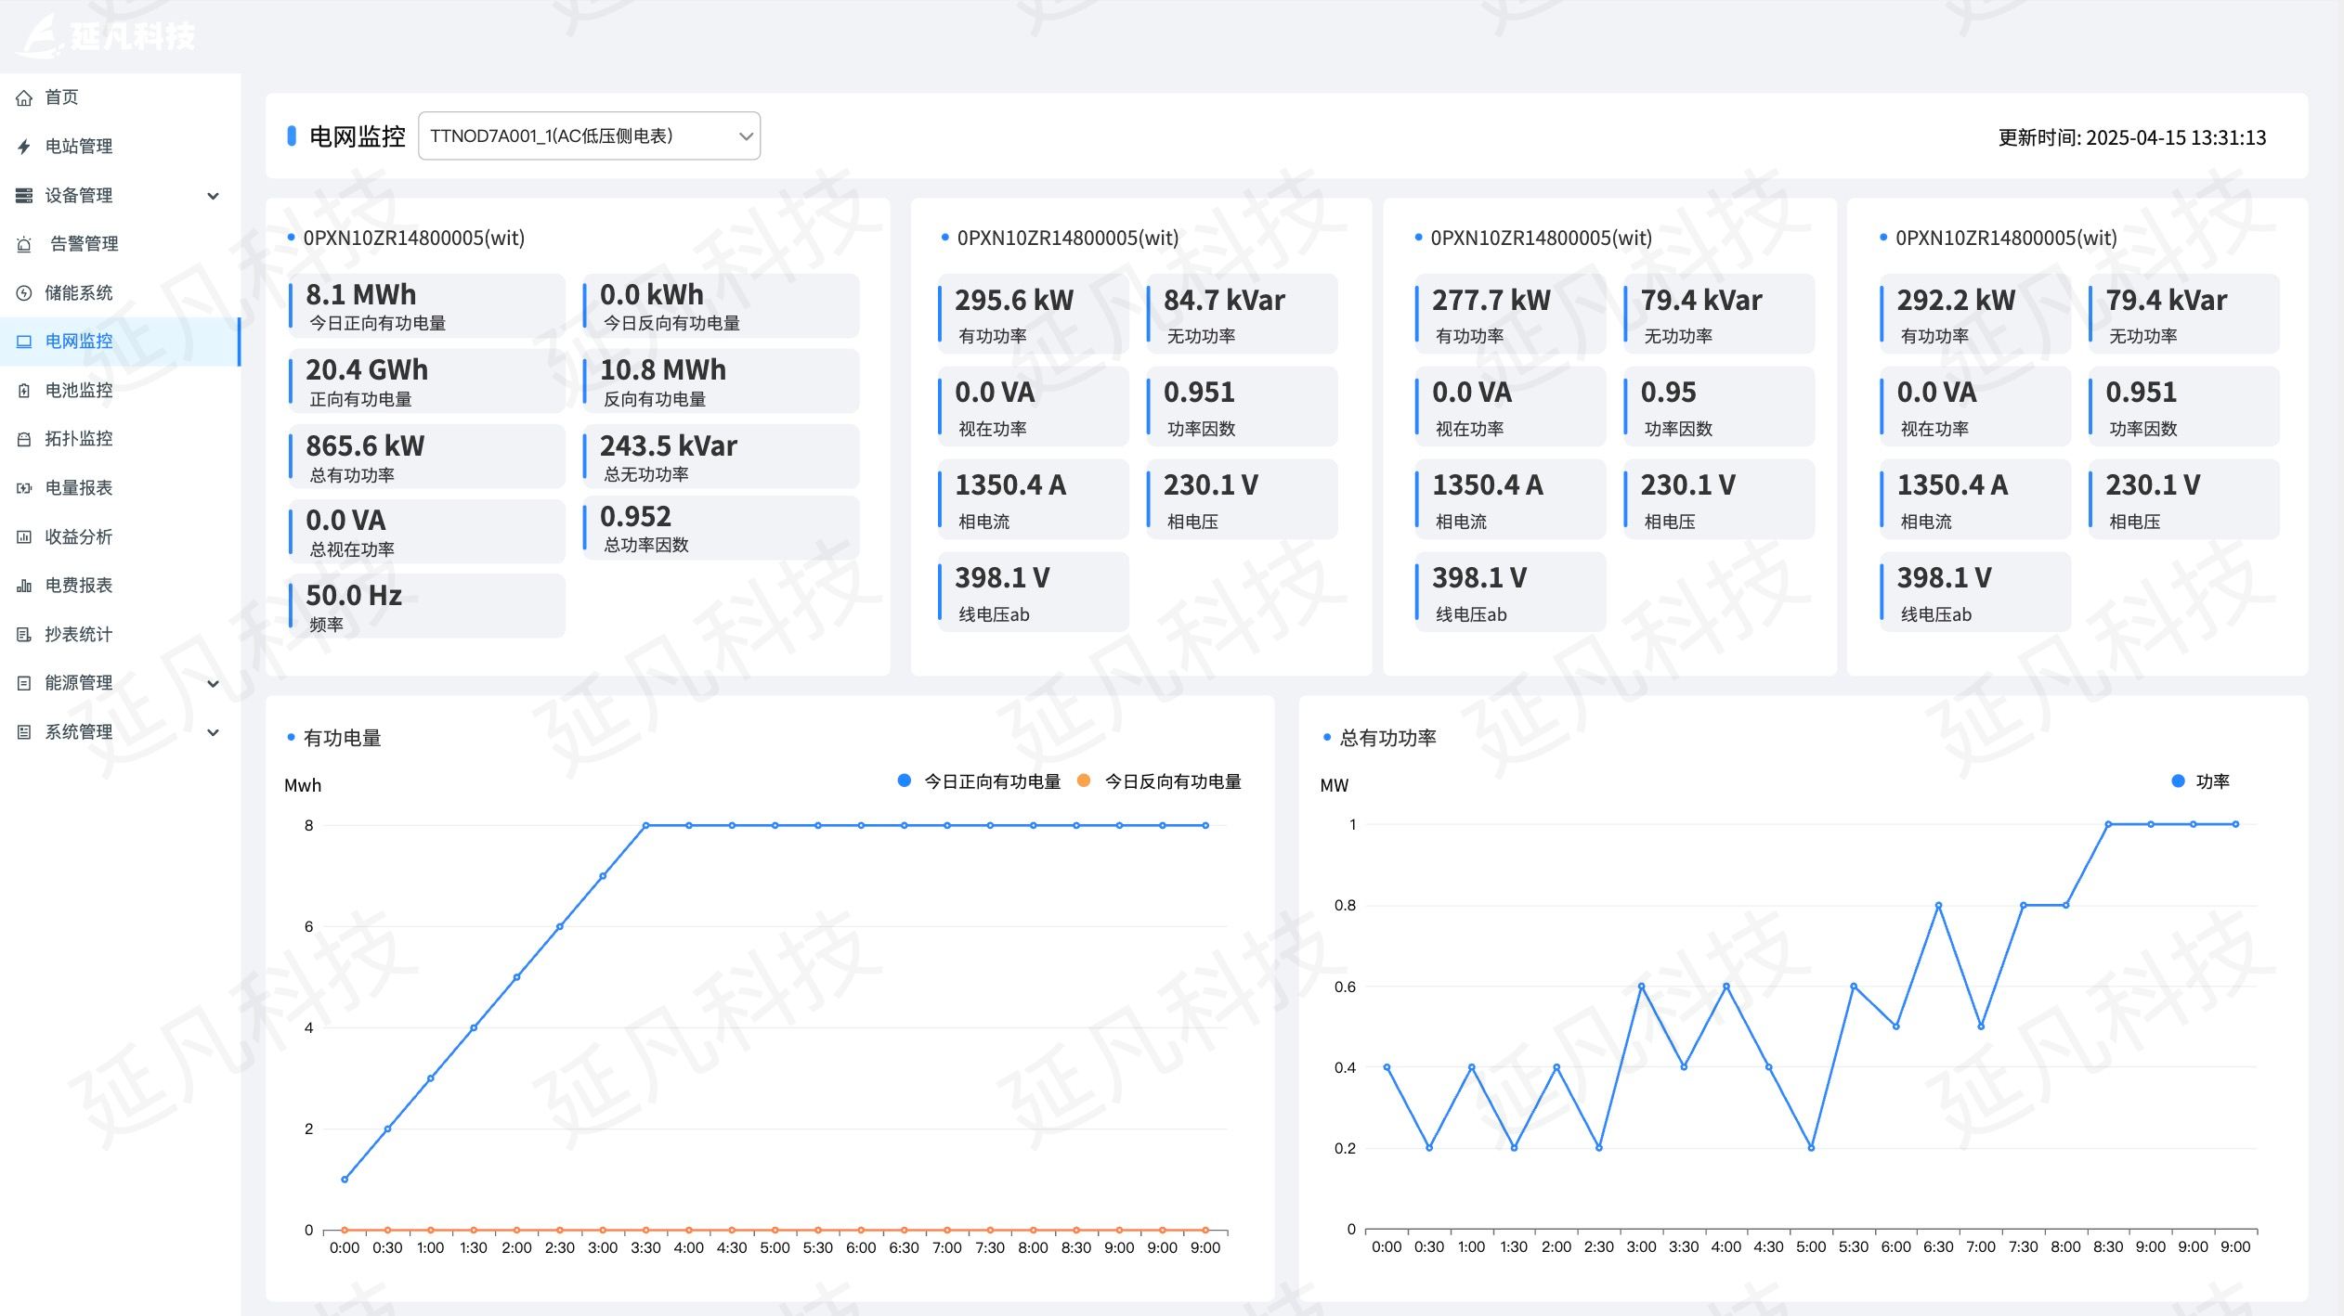Click the home icon beside 首页
This screenshot has height=1316, width=2344.
[24, 97]
